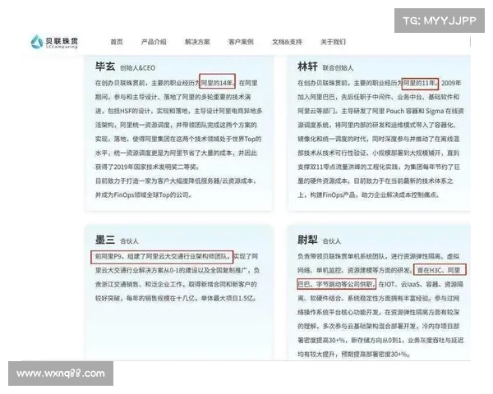This screenshot has height=394, width=493.
Task: Click the title 联合创始人
Action: 338,68
